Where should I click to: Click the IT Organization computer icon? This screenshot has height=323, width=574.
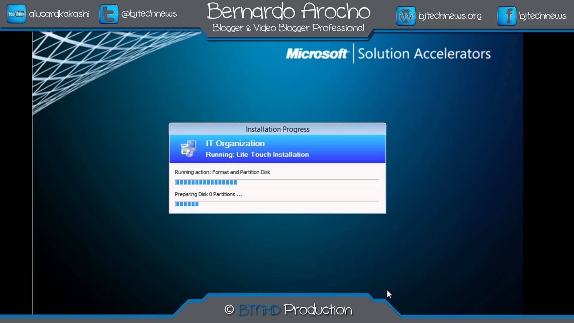click(188, 148)
